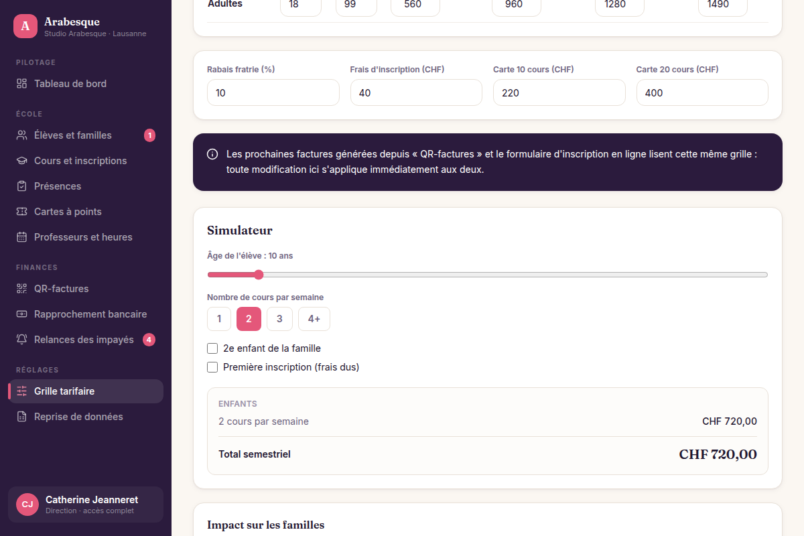This screenshot has width=804, height=536.
Task: Enable Première inscription (frais dus) checkbox
Action: [x=212, y=367]
